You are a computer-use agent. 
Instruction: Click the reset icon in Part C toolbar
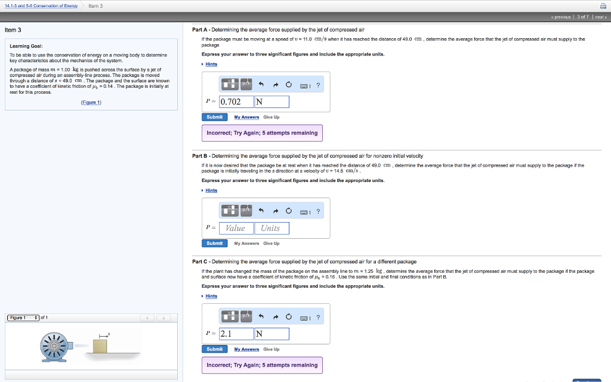point(289,317)
